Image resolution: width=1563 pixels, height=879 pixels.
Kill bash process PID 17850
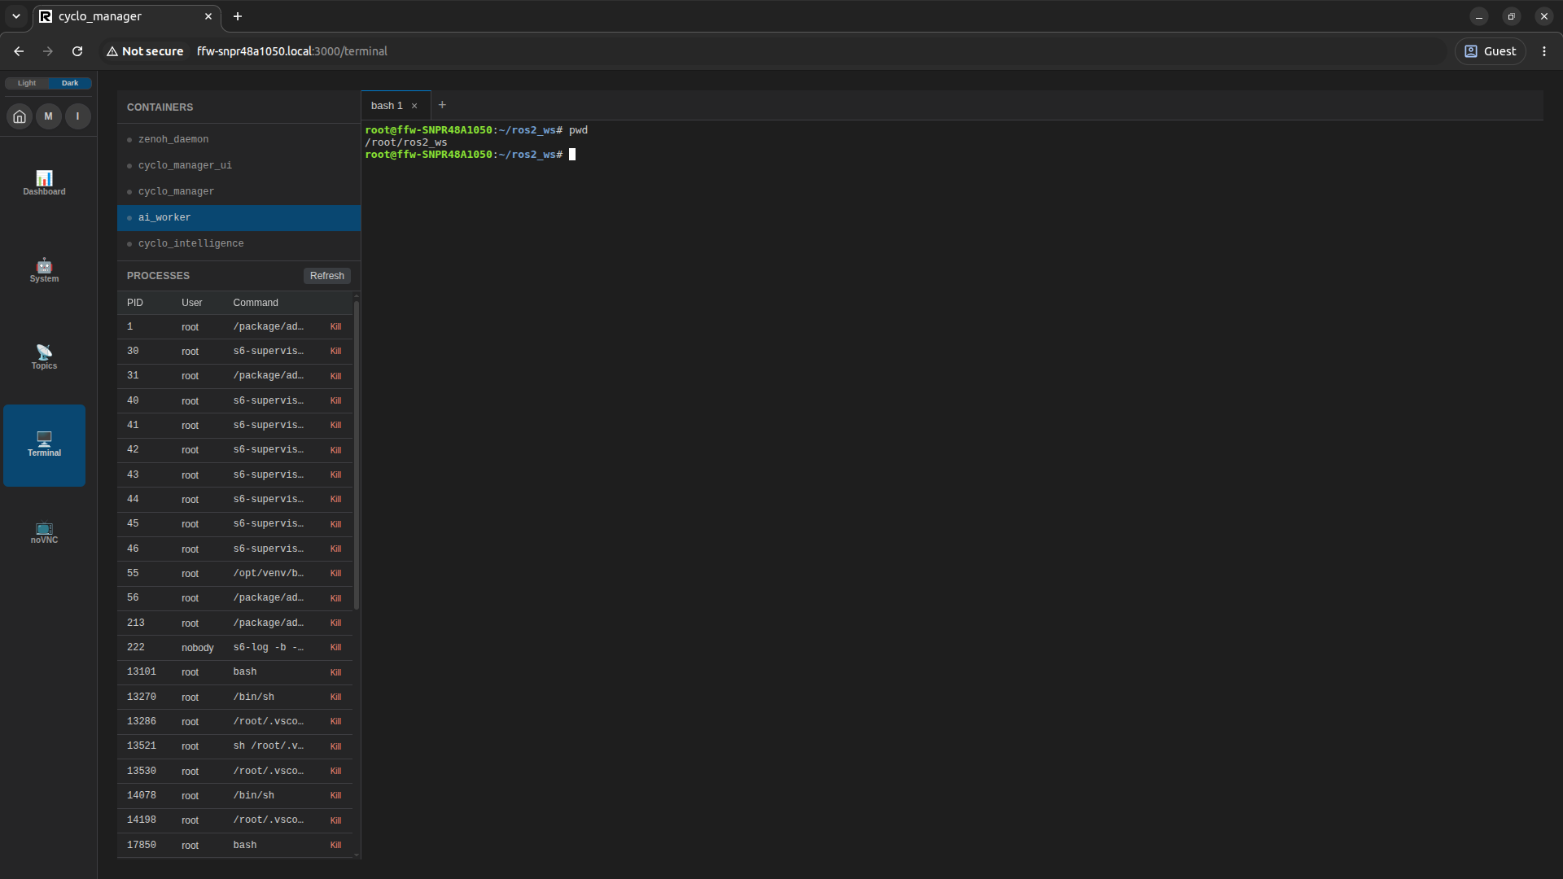point(335,846)
